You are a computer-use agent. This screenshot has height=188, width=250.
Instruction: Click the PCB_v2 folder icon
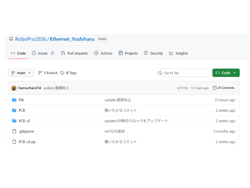click(x=14, y=121)
